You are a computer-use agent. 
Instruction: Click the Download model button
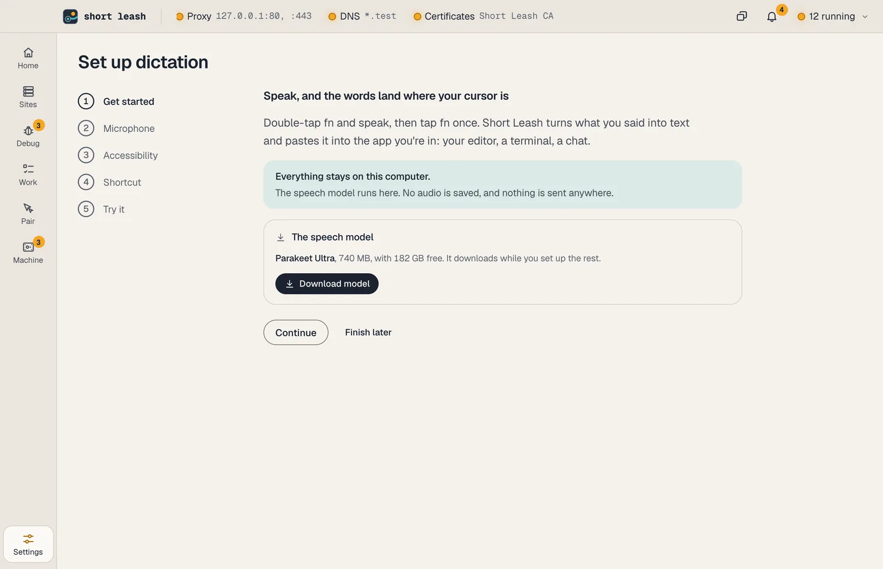click(327, 284)
